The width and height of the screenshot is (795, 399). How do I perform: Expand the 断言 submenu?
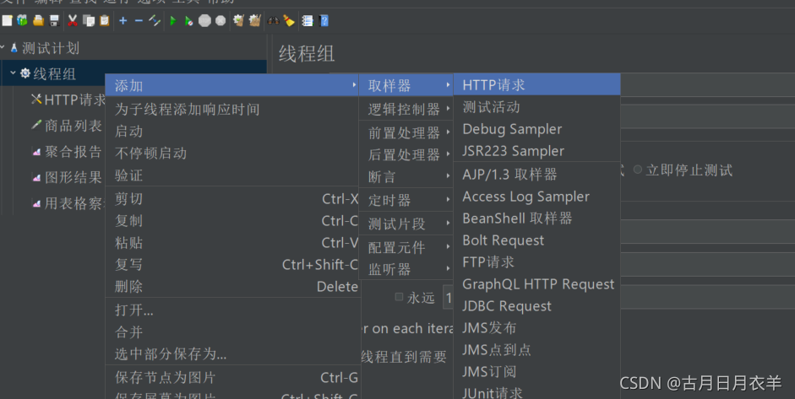coord(406,176)
